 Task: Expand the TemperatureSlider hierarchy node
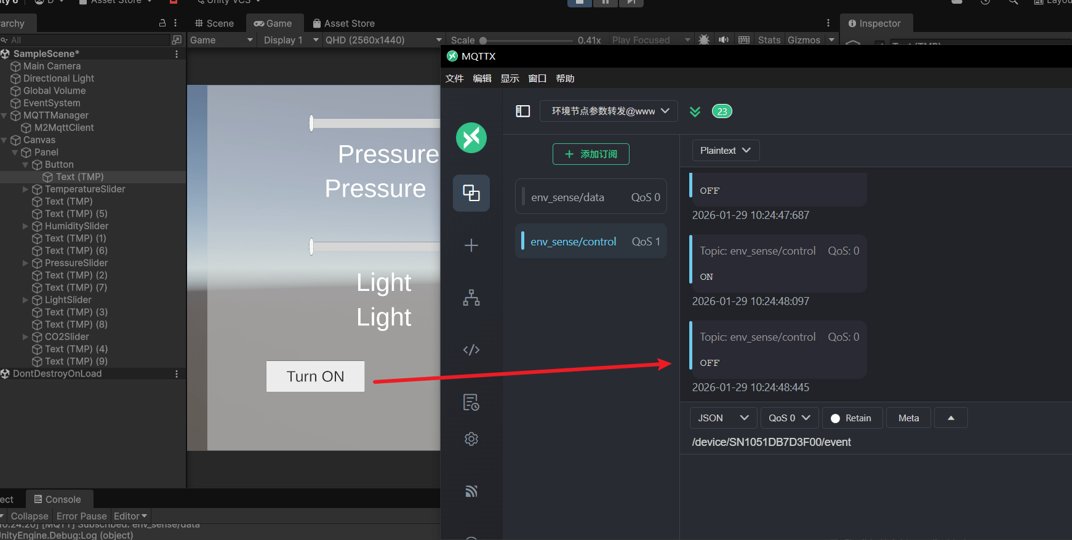point(25,189)
